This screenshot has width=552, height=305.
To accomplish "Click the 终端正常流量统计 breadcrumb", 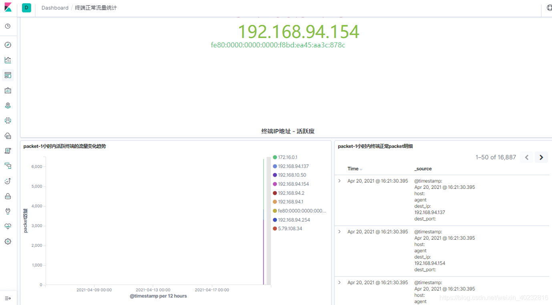I will coord(96,8).
